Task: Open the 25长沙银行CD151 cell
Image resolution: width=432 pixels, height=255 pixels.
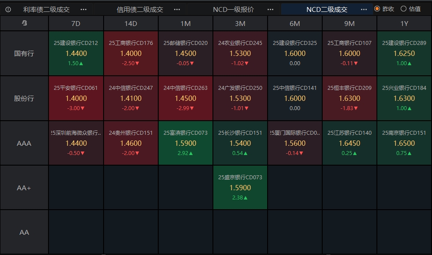Action: [240, 143]
